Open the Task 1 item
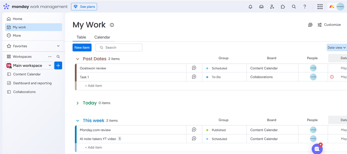This screenshot has height=154, width=347. click(84, 77)
